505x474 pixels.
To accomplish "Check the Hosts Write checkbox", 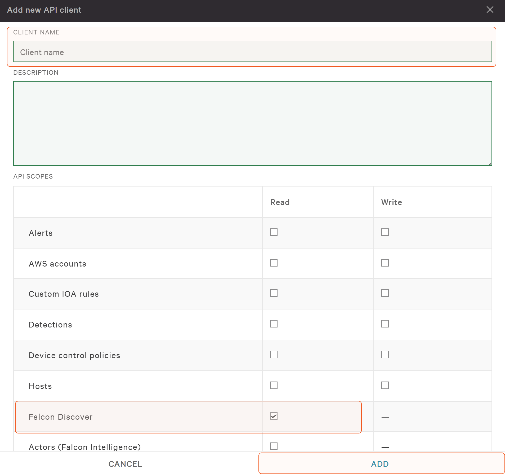I will 385,385.
